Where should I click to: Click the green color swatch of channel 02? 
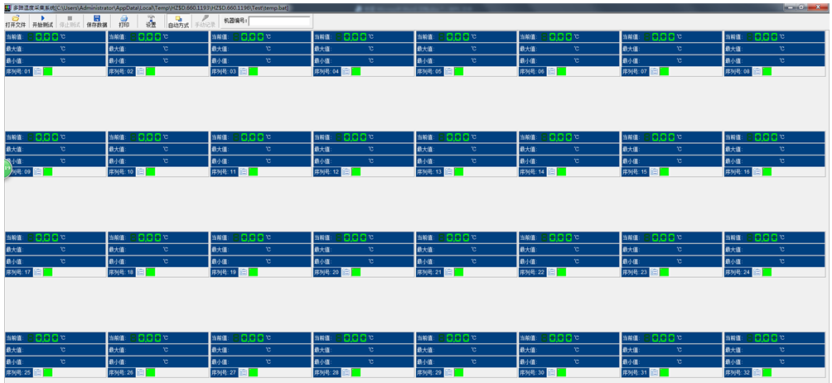(x=151, y=72)
